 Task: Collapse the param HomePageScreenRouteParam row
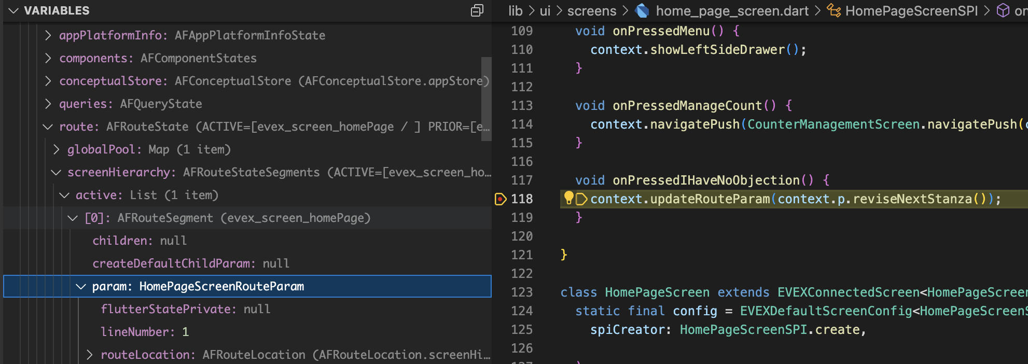(81, 286)
